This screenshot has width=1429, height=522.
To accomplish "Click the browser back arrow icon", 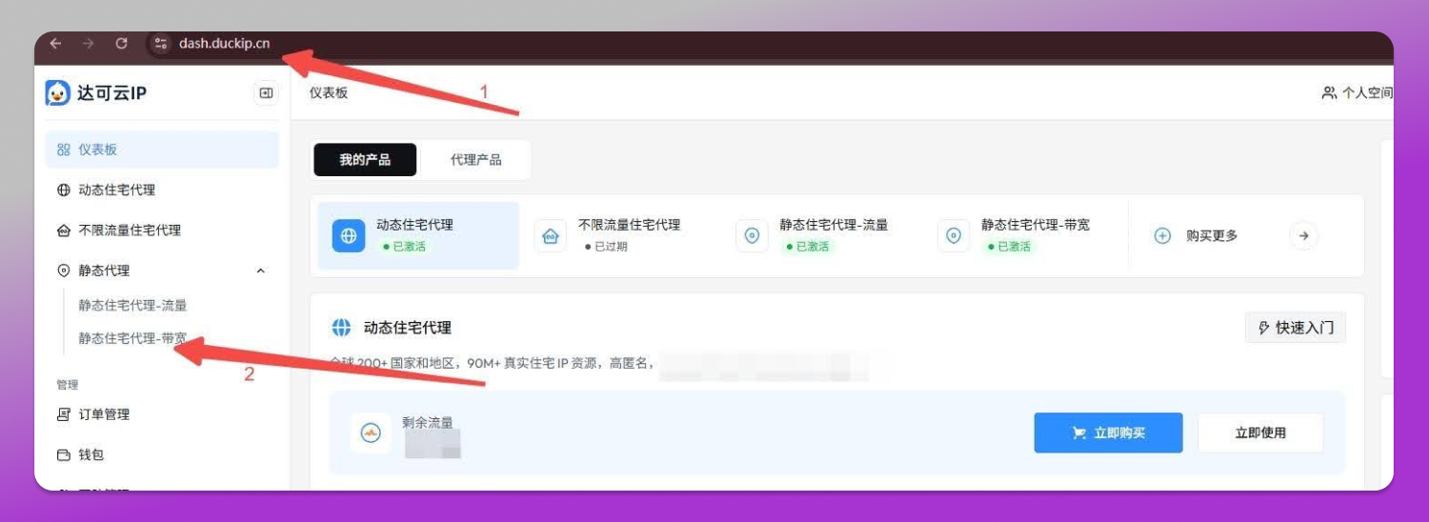I will coord(55,44).
